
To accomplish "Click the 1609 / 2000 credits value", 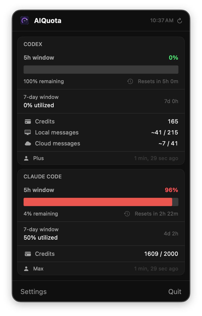I will click(161, 254).
